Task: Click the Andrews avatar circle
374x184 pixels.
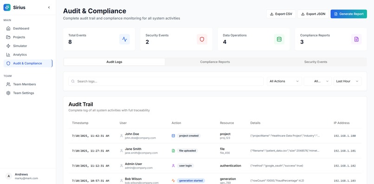Action: coord(9,176)
